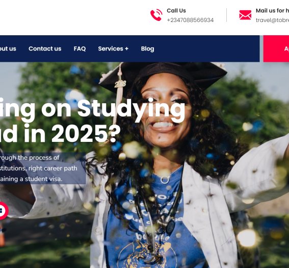
Task: Click the plus sign beside Services
Action: point(126,48)
